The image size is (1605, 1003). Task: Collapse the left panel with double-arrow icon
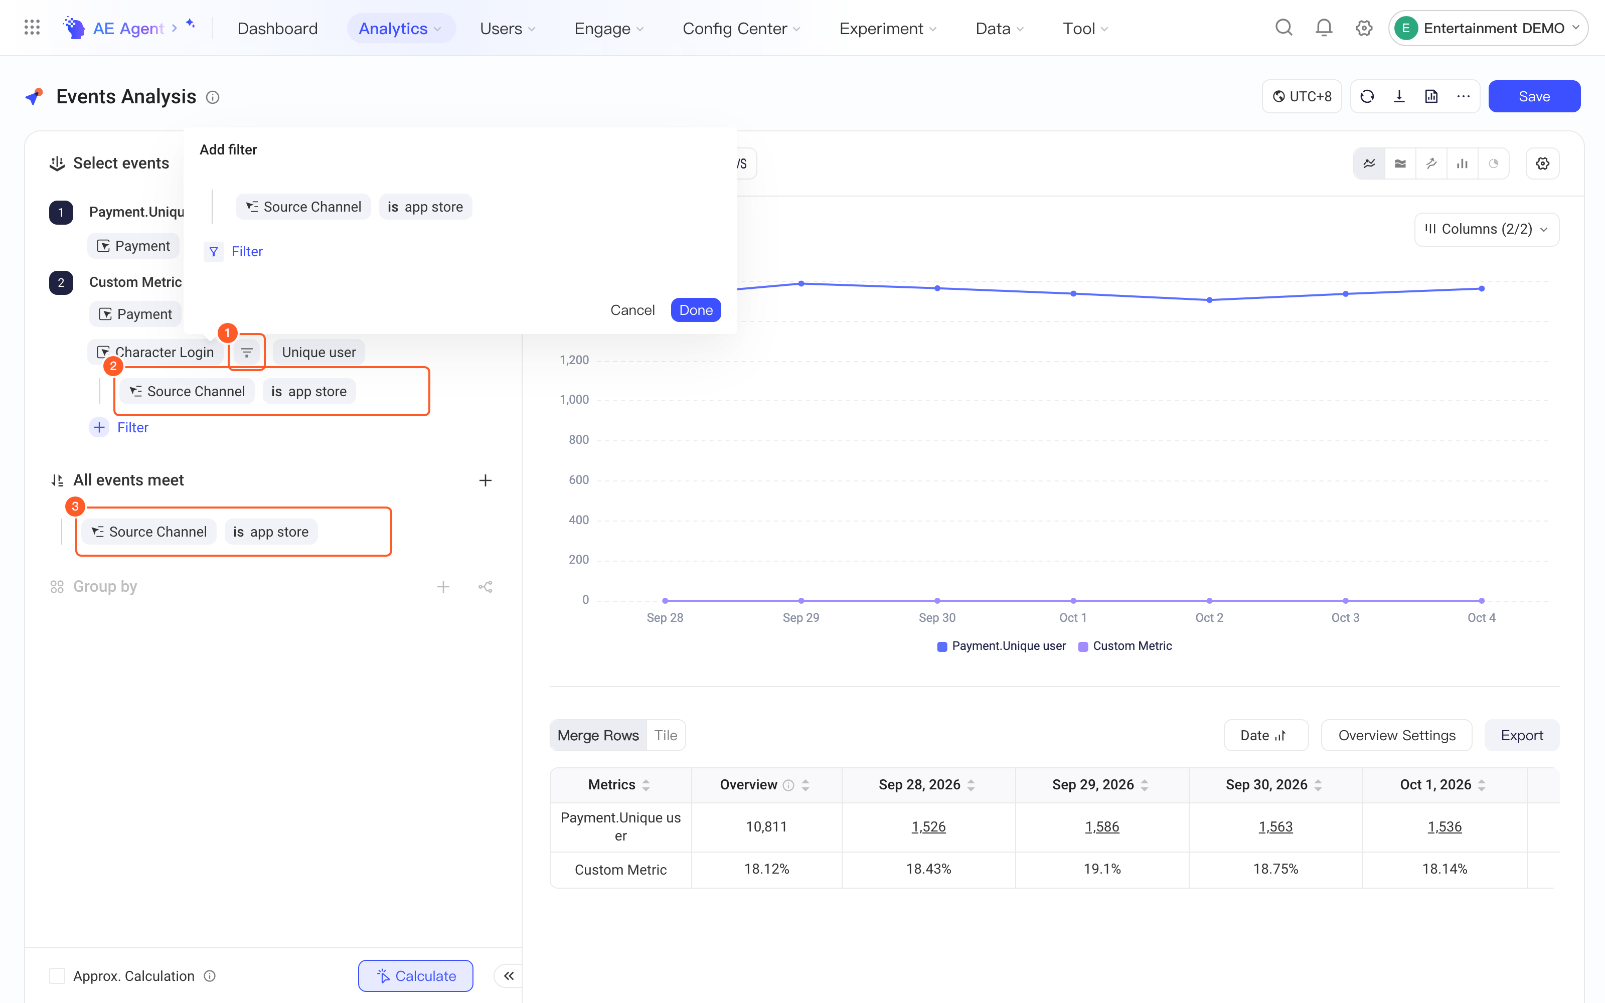point(509,976)
